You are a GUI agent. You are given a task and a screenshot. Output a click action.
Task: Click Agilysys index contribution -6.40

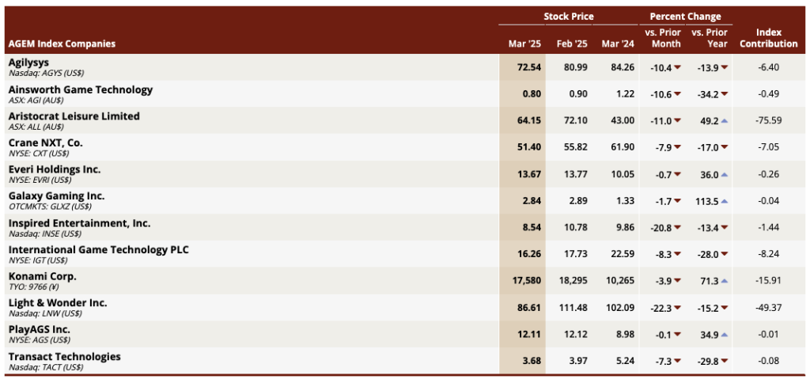coord(768,67)
